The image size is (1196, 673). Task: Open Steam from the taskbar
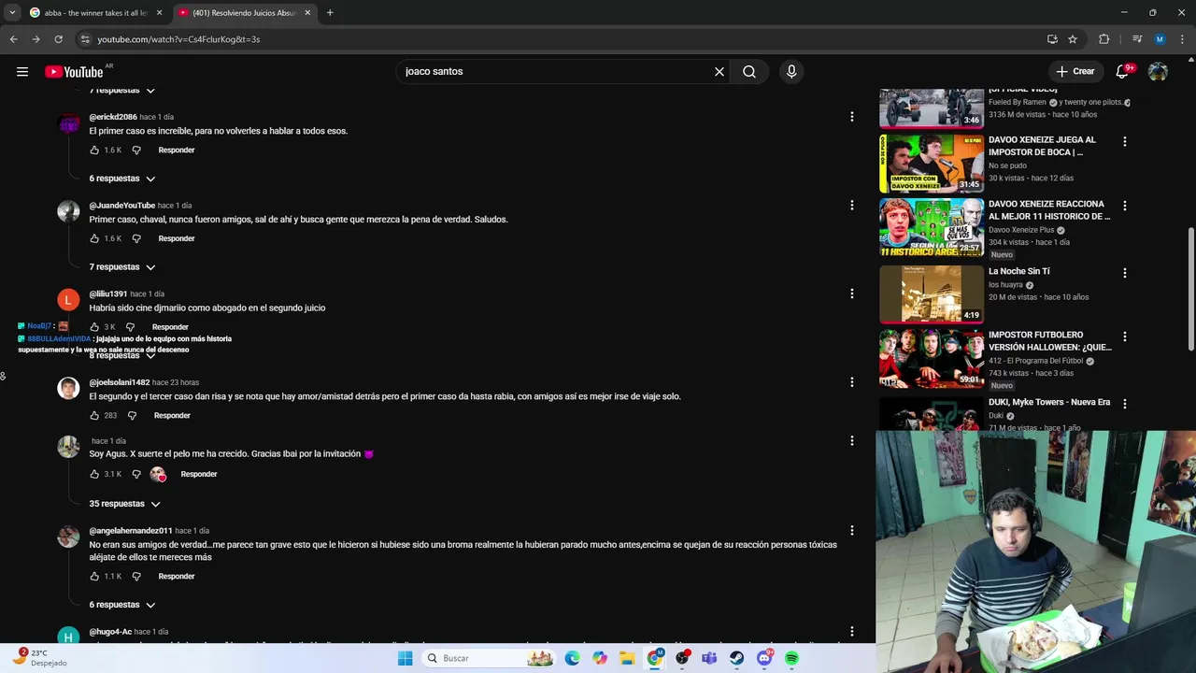[737, 658]
